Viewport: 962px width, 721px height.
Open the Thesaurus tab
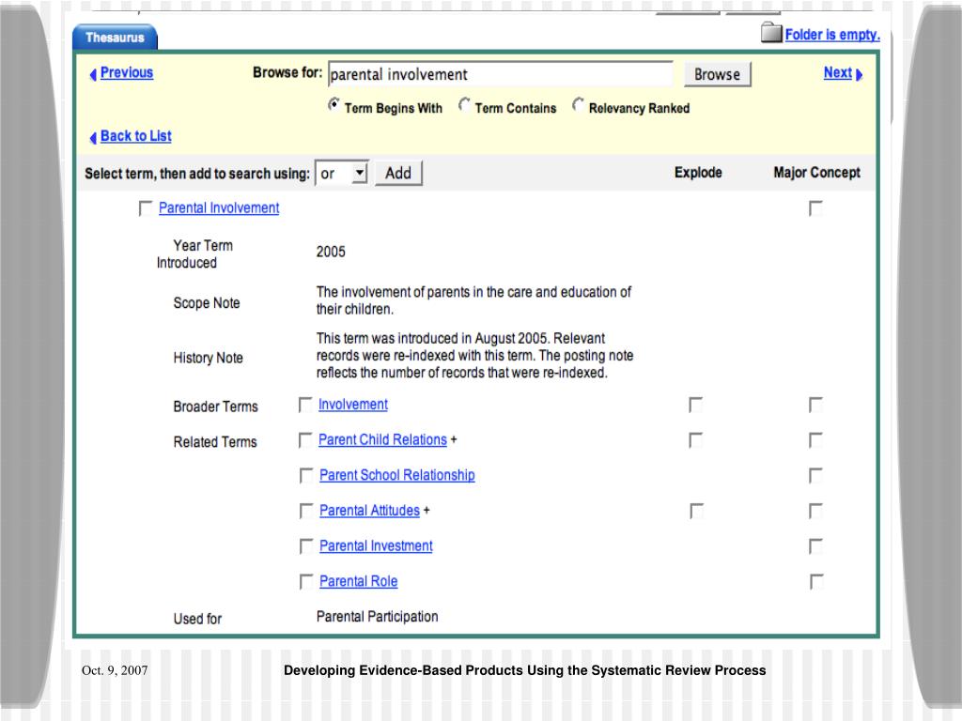[x=115, y=38]
